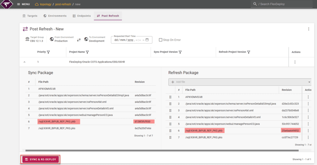Open the Add file dropdown
Image resolution: width=317 pixels, height=165 pixels.
(309, 82)
